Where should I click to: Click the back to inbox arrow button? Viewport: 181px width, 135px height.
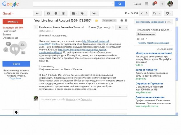click(x=37, y=13)
